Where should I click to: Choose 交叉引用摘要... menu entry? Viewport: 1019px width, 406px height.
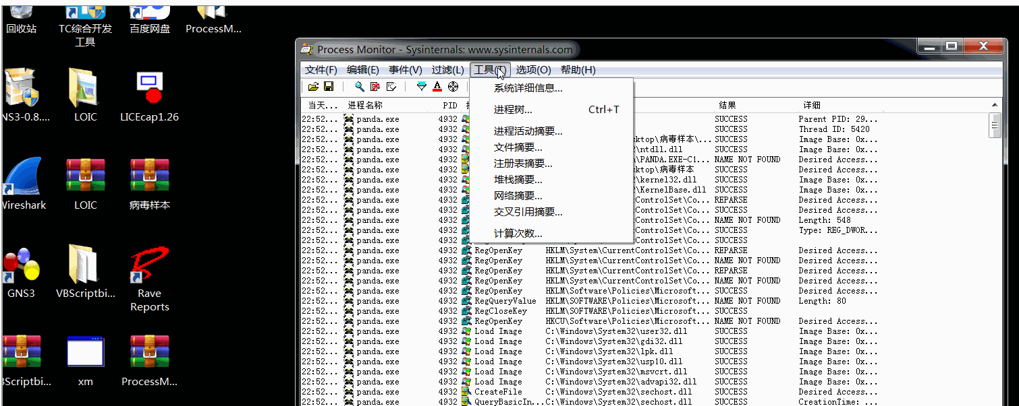551,212
